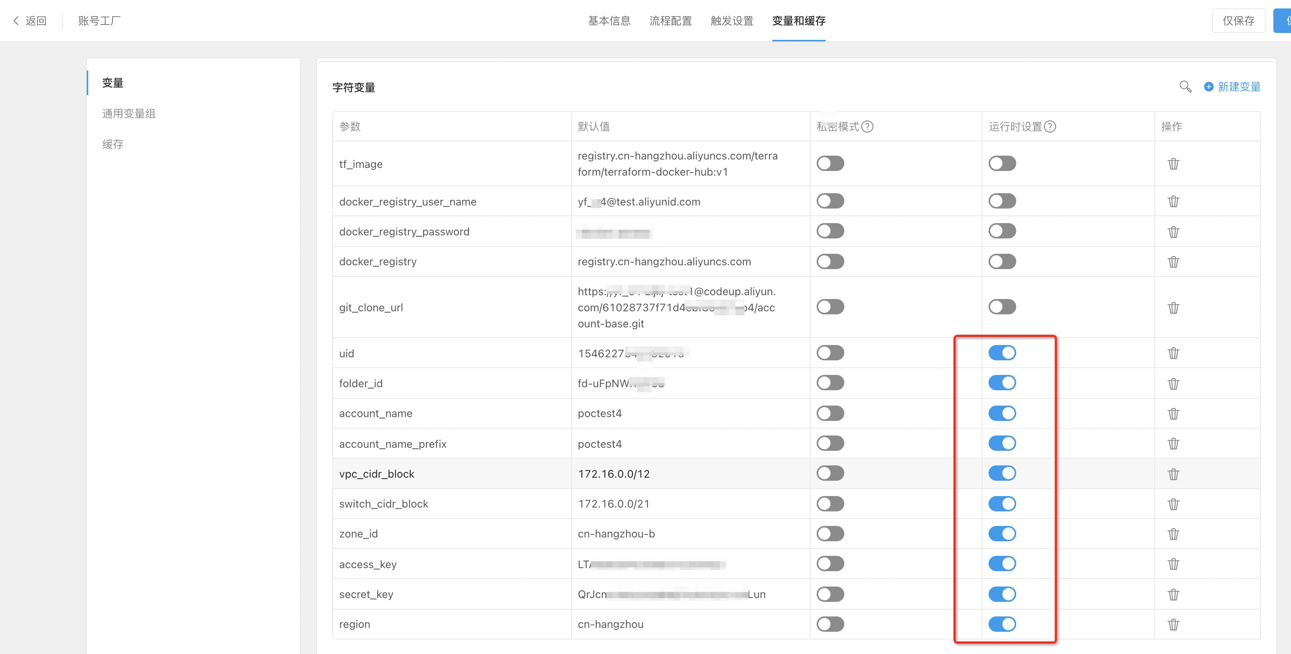
Task: Open the 触发设置 tab
Action: [732, 21]
